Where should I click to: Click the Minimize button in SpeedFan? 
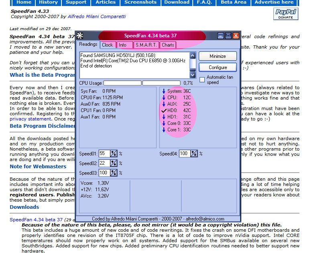218,56
